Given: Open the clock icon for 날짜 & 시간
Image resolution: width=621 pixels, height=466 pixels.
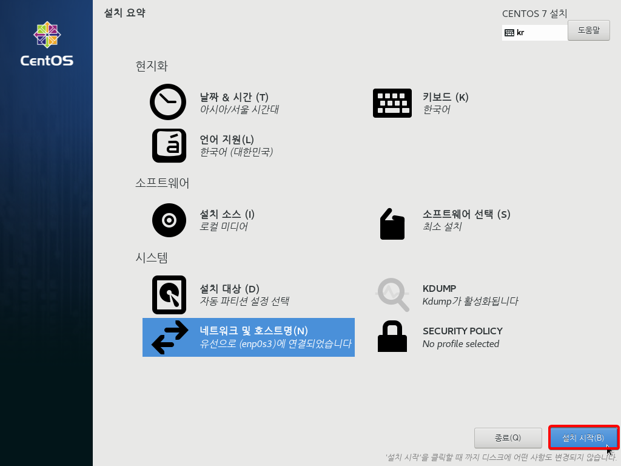Looking at the screenshot, I should (x=168, y=102).
